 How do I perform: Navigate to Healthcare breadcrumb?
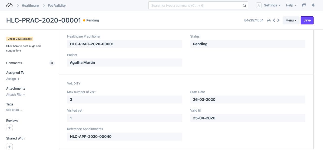(30, 5)
